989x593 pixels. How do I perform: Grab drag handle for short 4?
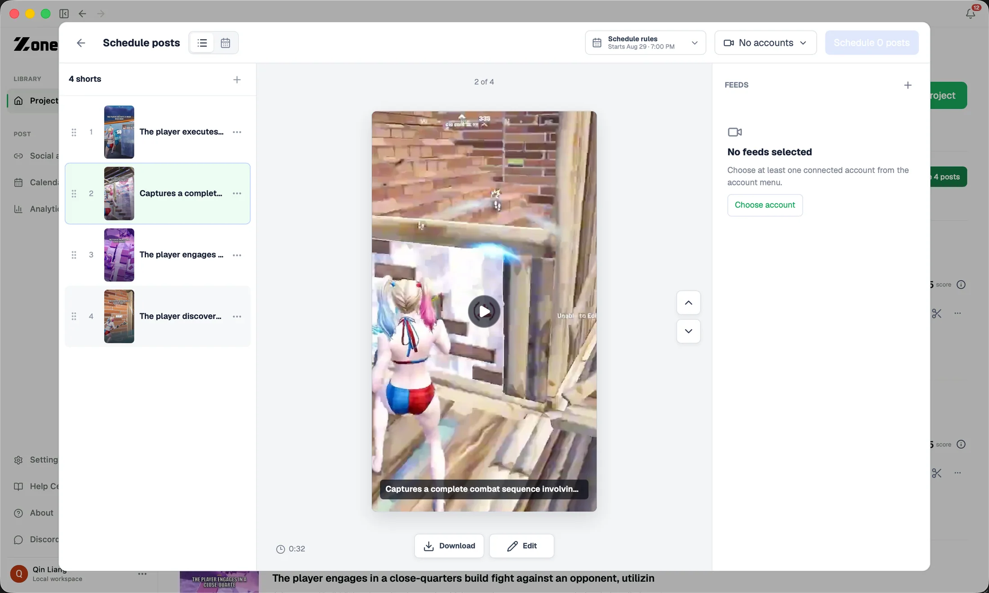(74, 316)
